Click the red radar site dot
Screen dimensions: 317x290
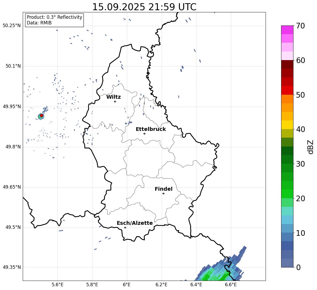(41, 115)
